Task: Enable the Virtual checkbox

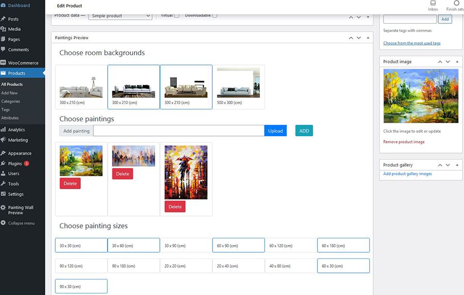Action: (x=177, y=15)
